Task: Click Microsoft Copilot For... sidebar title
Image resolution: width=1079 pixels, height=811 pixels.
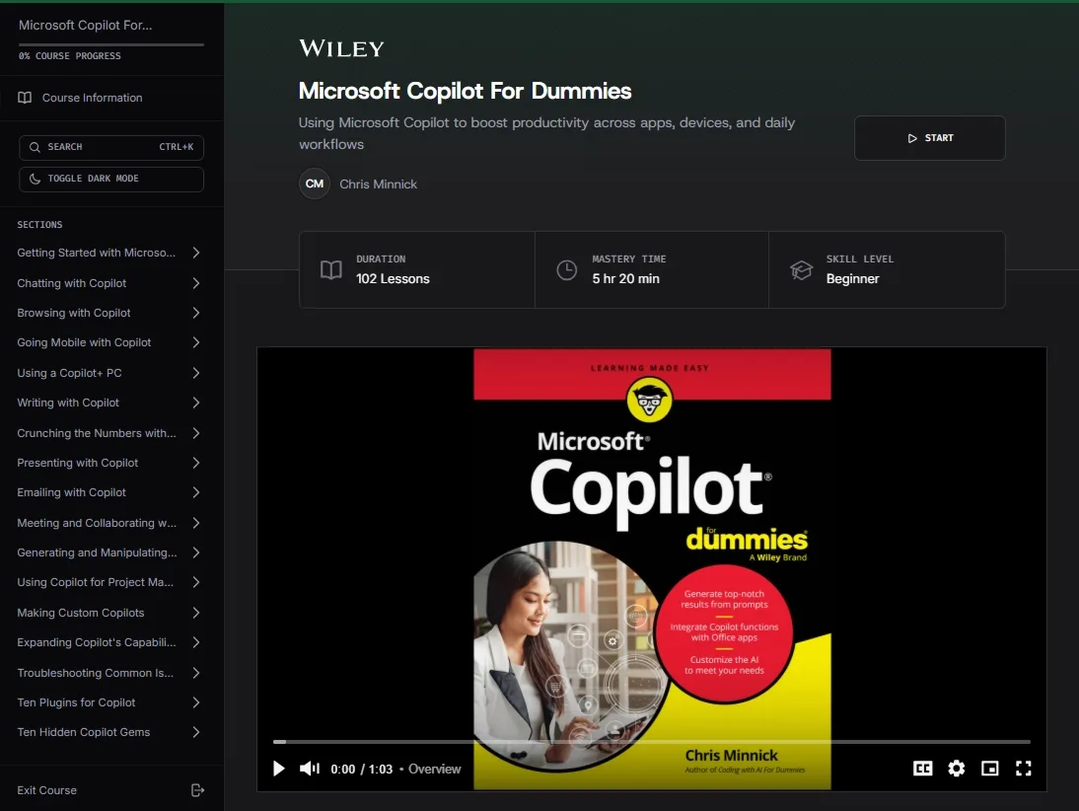Action: (x=86, y=25)
